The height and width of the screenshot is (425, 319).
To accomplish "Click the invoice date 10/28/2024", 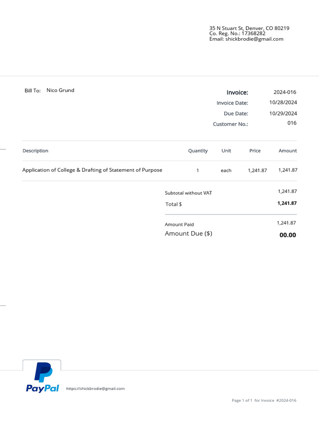I will click(x=283, y=103).
